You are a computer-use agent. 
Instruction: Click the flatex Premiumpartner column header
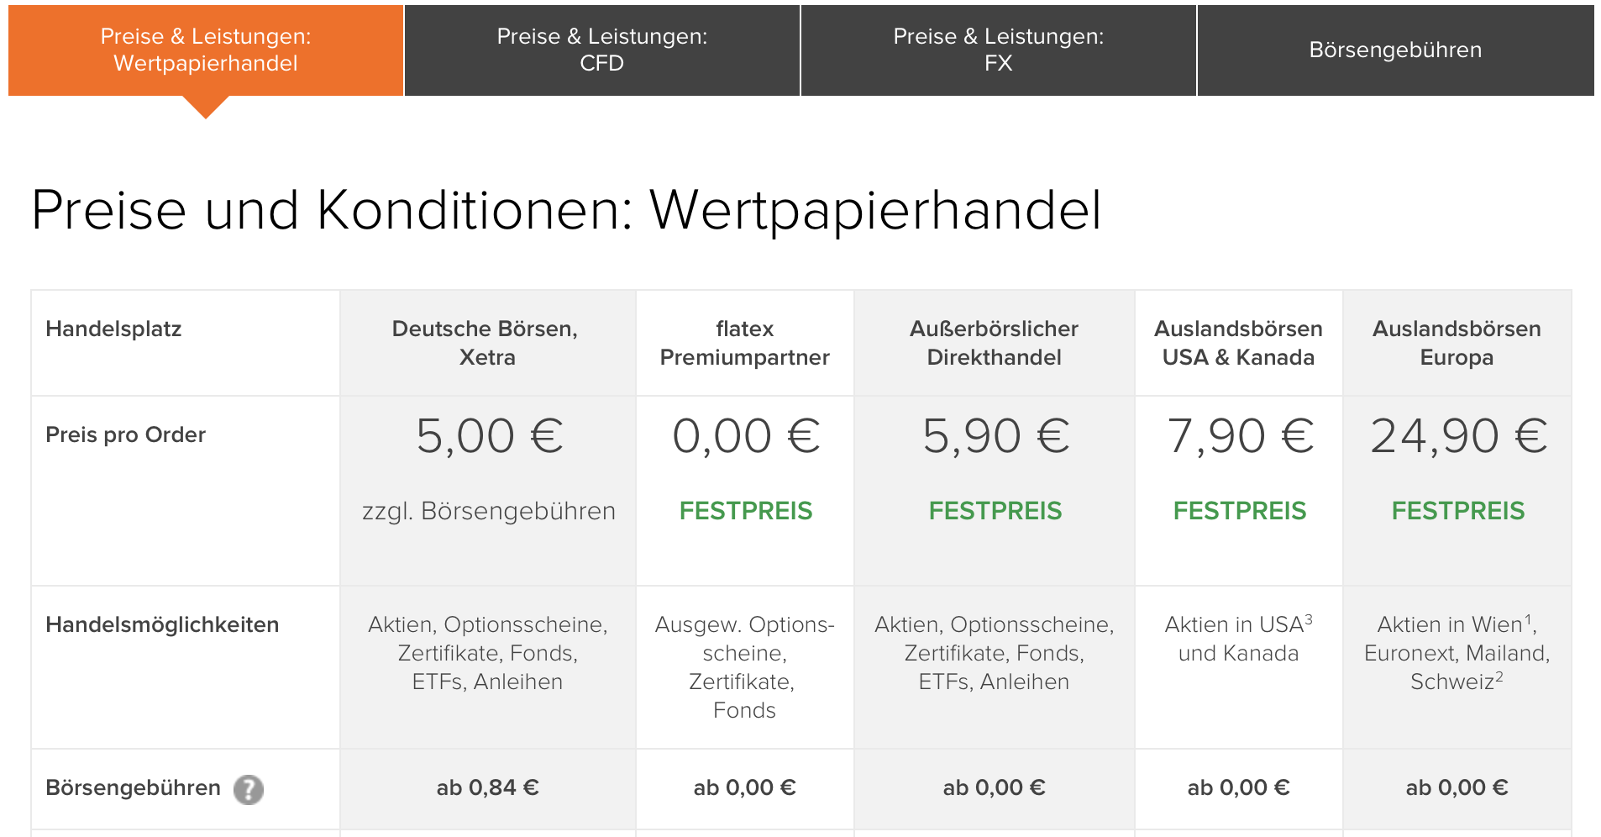pyautogui.click(x=745, y=343)
